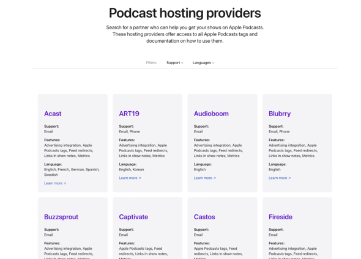
Task: Open the Blubrry provider heading
Action: (280, 114)
